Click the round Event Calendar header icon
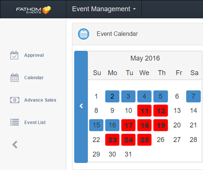 [84, 34]
